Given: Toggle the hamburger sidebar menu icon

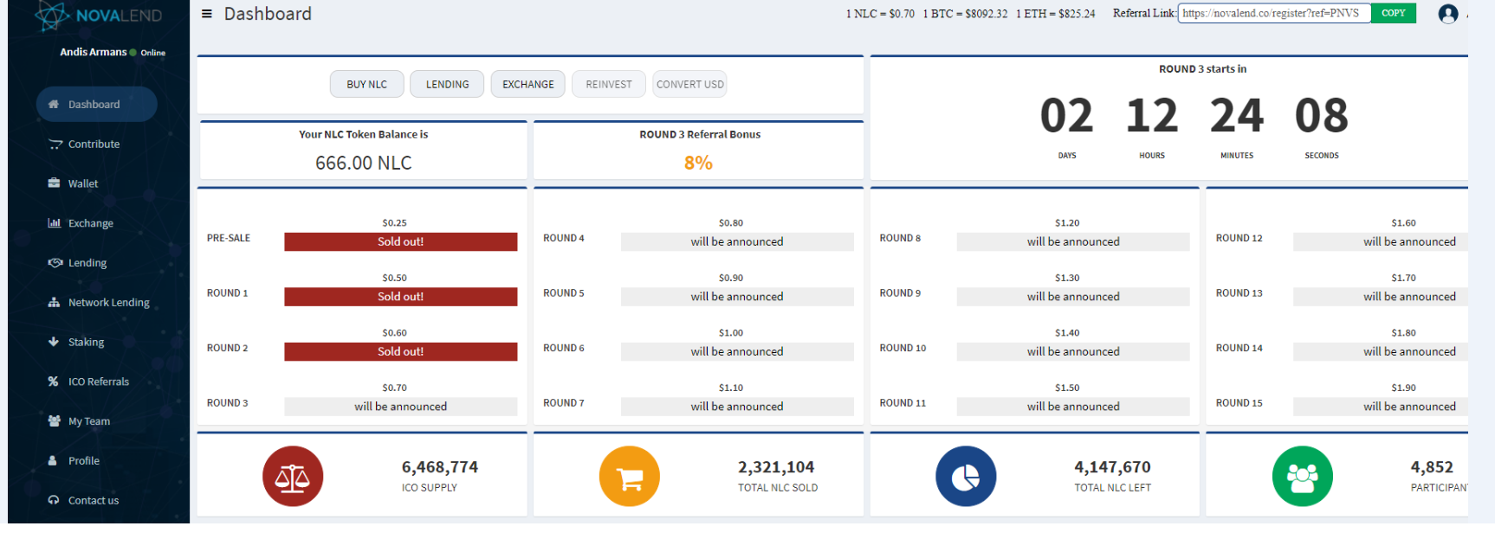Looking at the screenshot, I should click(x=206, y=14).
